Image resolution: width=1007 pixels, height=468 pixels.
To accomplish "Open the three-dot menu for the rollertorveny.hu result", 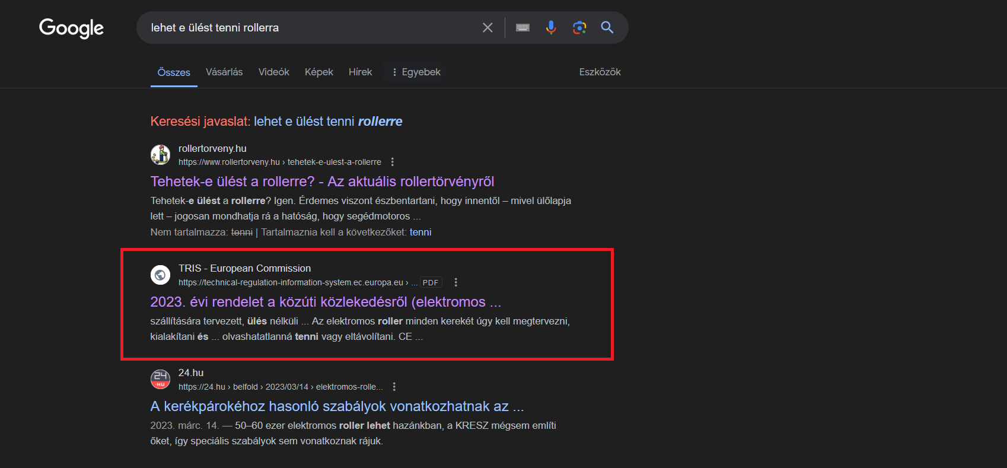I will [x=393, y=162].
